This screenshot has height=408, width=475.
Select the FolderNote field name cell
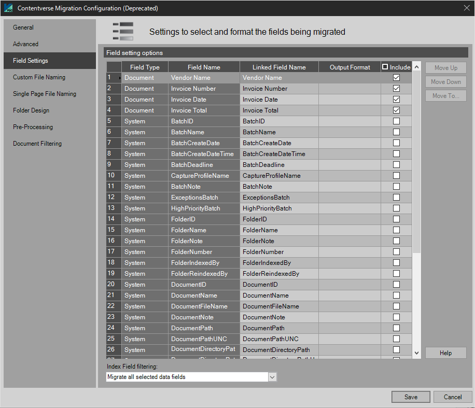pos(204,241)
